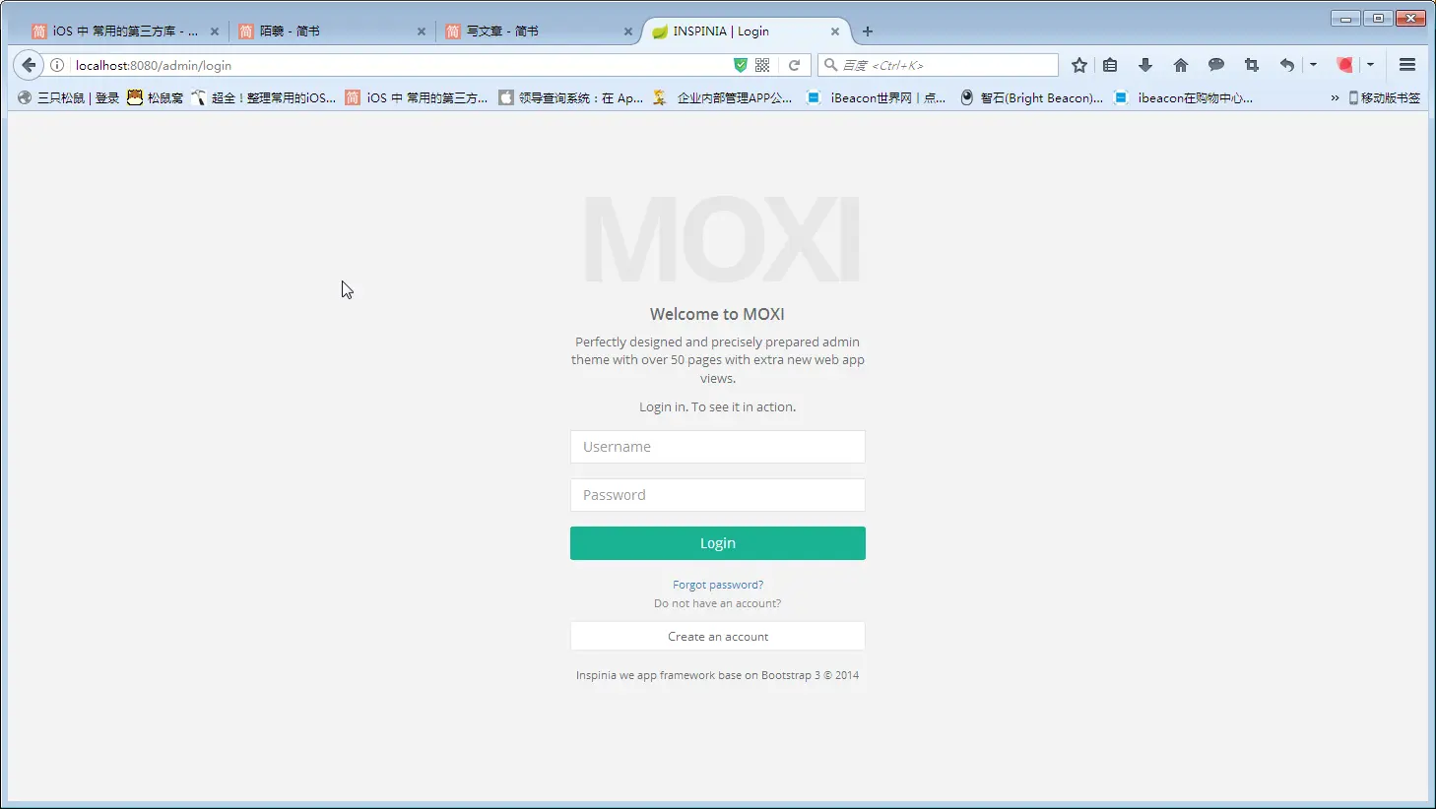Bookmark this page with the star icon

point(1079,65)
